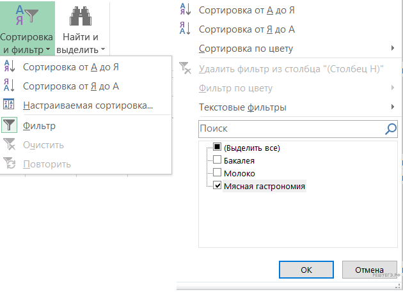Click the Поиск search field

[291, 128]
